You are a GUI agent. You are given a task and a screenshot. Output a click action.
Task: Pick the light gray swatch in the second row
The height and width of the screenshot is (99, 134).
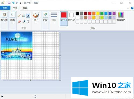tap(81, 17)
